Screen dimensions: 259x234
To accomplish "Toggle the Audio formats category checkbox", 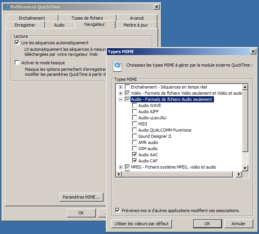I will click(127, 99).
